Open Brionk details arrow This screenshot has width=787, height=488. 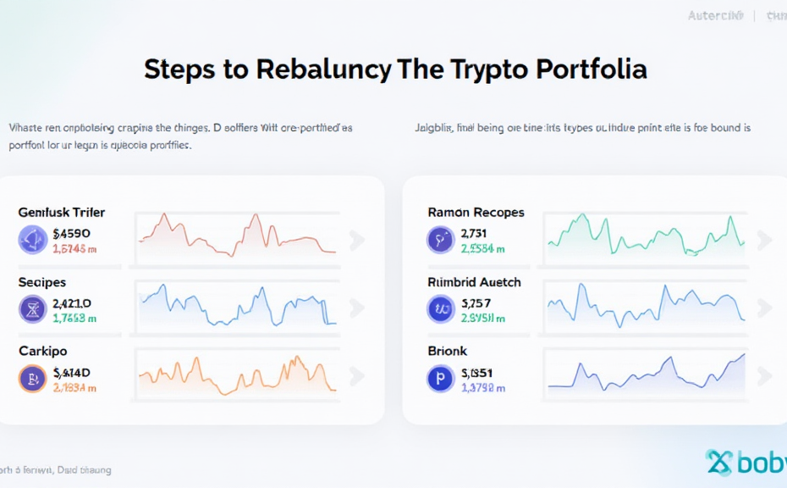765,376
